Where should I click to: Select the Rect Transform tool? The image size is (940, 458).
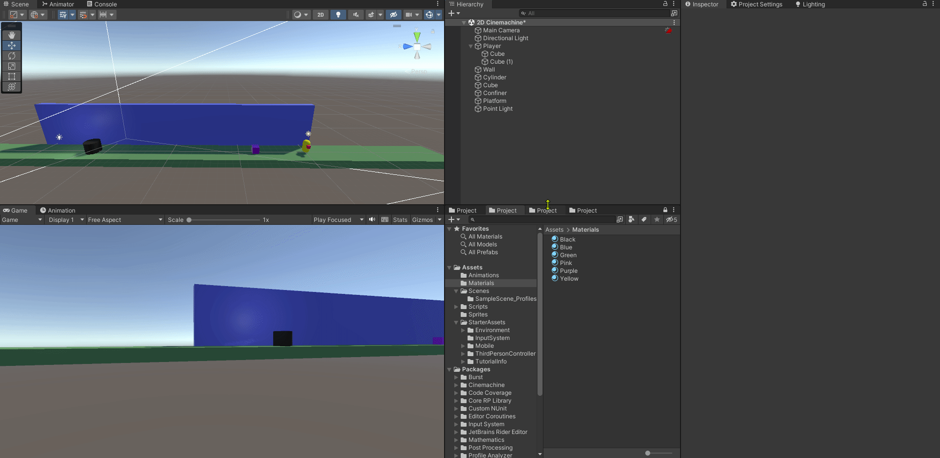(11, 76)
